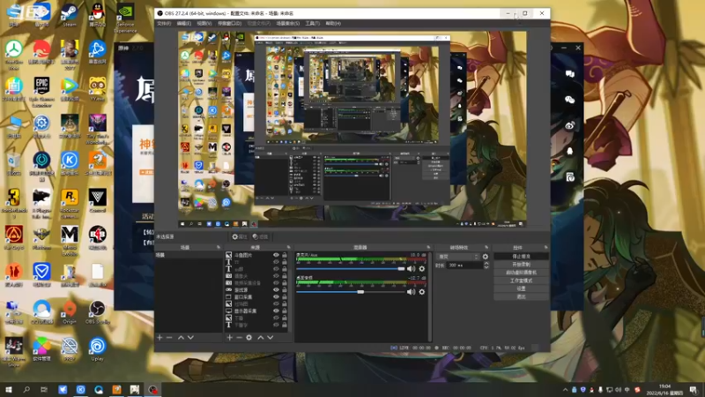
Task: Click the 退出 button in controls
Action: click(x=521, y=296)
